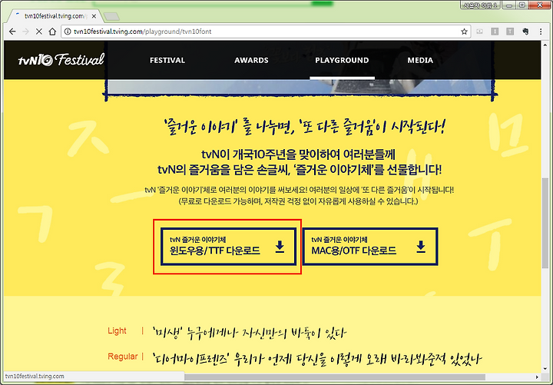The width and height of the screenshot is (553, 385).
Task: Open the MEDIA menu item
Action: pyautogui.click(x=420, y=60)
